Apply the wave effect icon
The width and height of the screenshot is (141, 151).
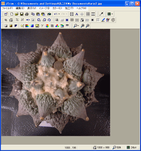[x=77, y=20]
